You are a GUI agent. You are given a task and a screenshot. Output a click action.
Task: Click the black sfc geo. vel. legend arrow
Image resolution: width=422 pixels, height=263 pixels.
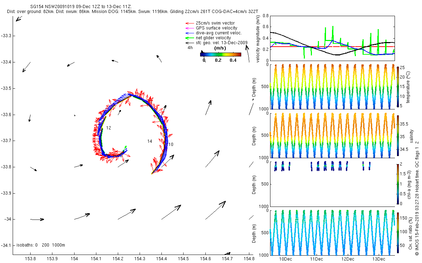click(190, 43)
